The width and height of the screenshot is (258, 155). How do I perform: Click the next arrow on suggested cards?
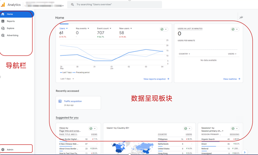244,152
